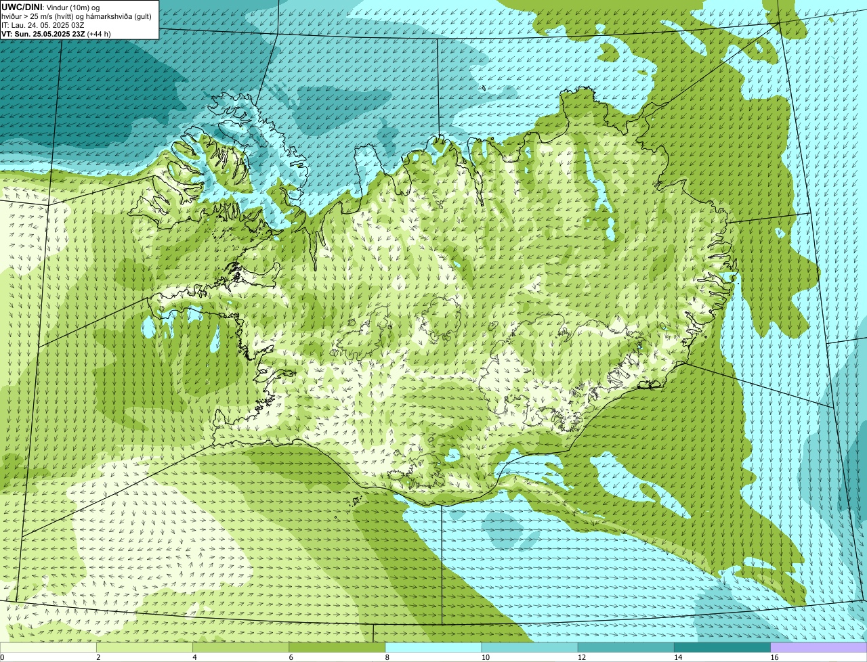Viewport: 867px width, 662px height.
Task: Click the "IT: Lau. 24. 05. 2025 03Z" line
Action: click(x=43, y=25)
